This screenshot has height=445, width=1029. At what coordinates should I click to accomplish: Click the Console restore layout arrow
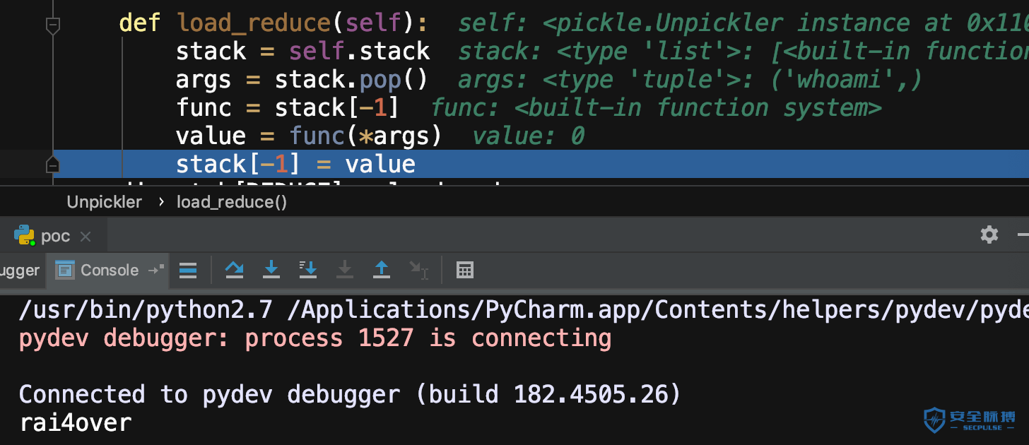coord(155,270)
